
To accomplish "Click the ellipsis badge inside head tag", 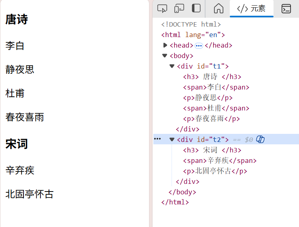I will point(199,46).
